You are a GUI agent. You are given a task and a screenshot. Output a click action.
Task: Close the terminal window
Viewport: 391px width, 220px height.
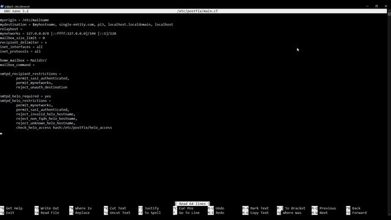(x=386, y=6)
